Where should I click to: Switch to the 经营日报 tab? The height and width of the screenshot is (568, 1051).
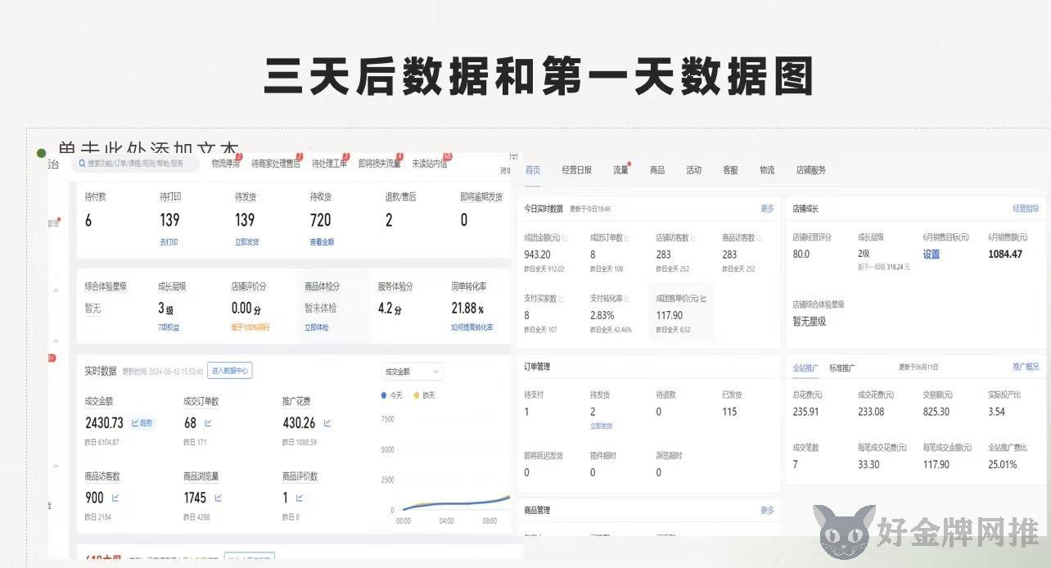577,170
